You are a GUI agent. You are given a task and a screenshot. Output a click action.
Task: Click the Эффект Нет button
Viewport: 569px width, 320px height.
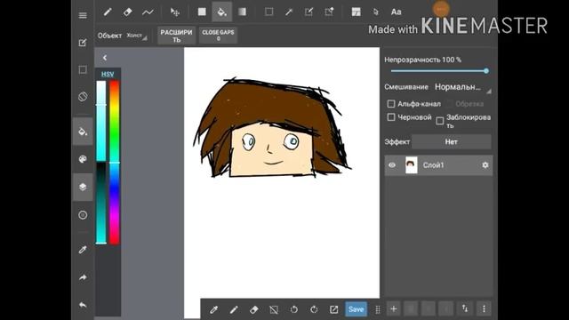tap(452, 142)
